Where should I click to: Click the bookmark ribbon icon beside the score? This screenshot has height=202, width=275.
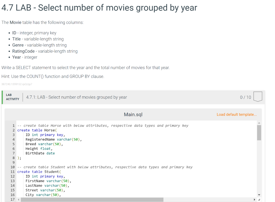258,97
